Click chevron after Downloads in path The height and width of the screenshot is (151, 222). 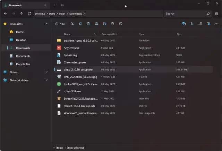tap(84, 14)
